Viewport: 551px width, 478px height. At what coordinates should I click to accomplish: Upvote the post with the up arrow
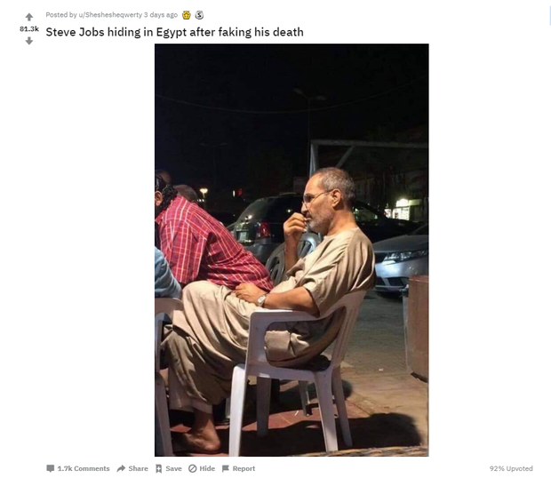tap(29, 17)
